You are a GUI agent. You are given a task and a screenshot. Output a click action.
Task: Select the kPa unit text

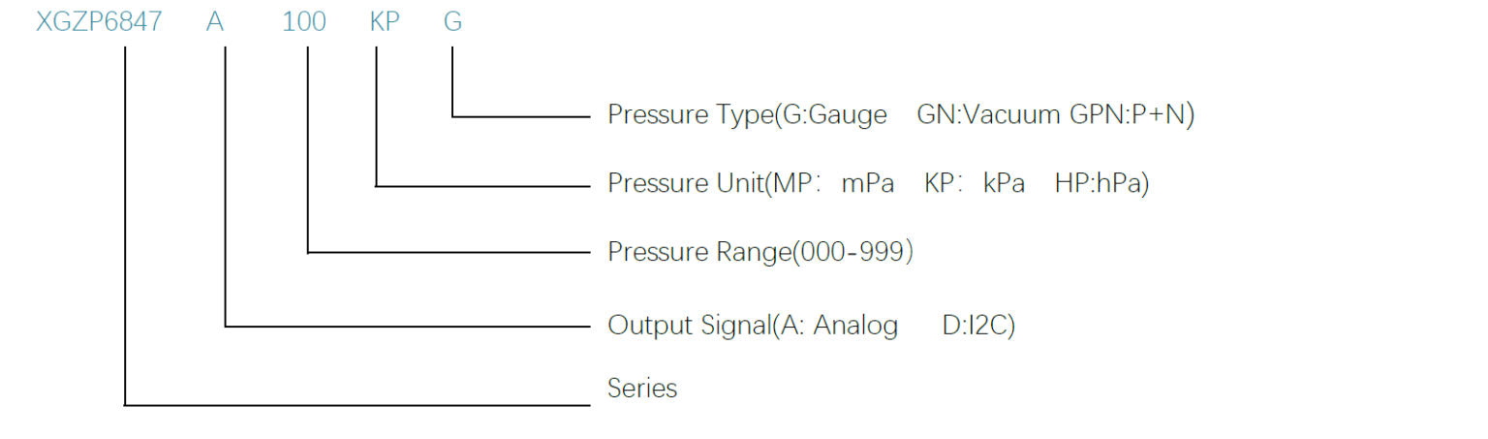(1004, 183)
